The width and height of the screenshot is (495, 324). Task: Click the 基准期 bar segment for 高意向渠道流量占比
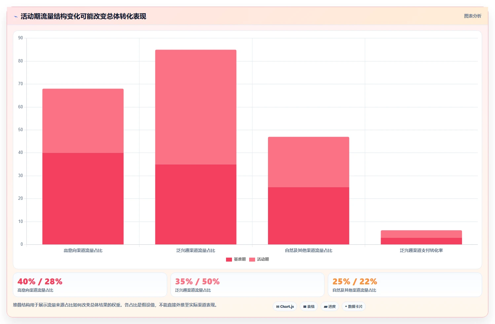click(x=83, y=198)
